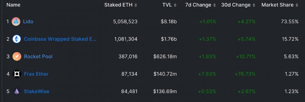Click the Coinbase Wrapped Staked ETH logo

17,39
